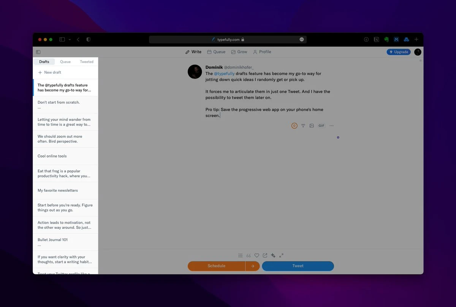Switch to the Tweeted tab in sidebar

click(87, 62)
